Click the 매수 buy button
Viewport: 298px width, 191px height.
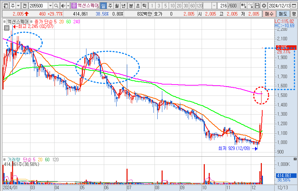[x=269, y=14]
